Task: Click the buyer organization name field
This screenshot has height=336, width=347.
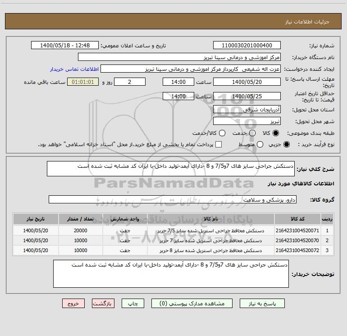Action: (179, 57)
